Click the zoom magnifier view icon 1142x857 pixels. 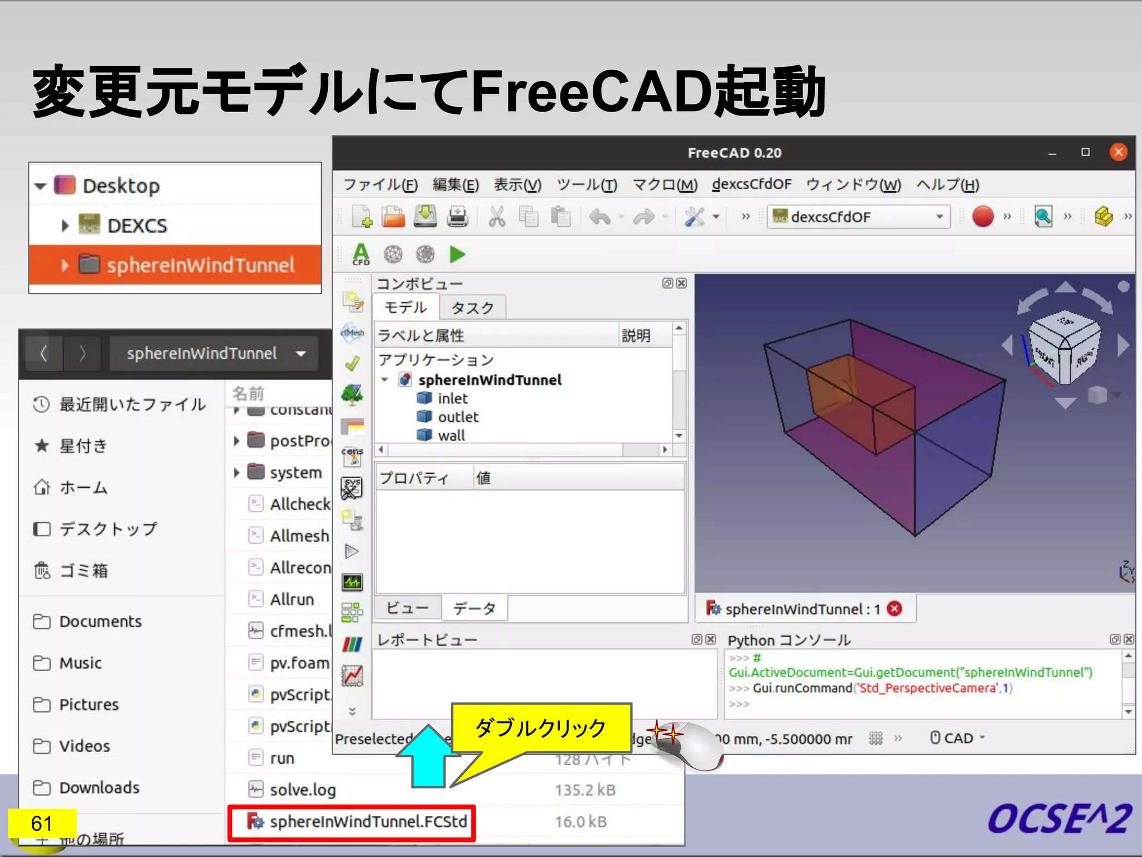1043,216
